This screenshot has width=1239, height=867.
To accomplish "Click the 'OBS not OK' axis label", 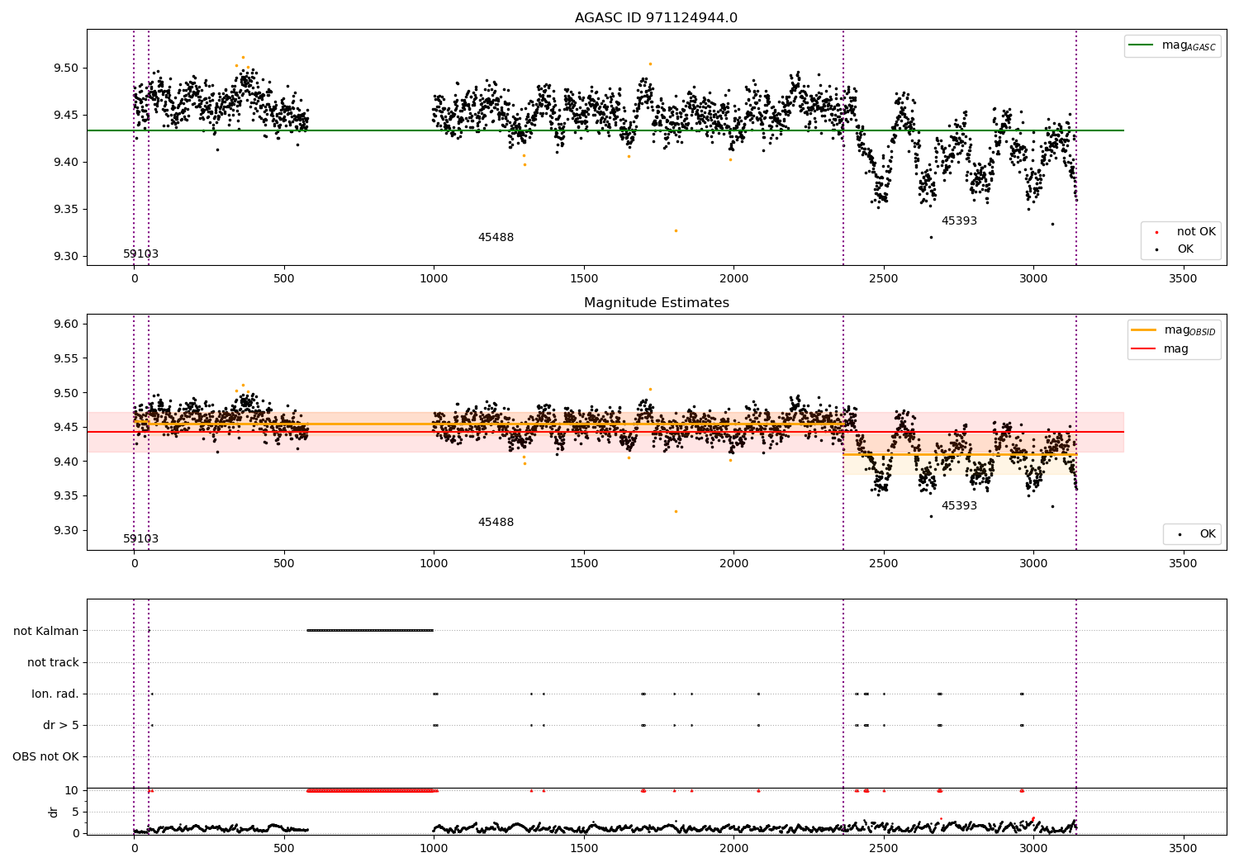I will (x=45, y=756).
